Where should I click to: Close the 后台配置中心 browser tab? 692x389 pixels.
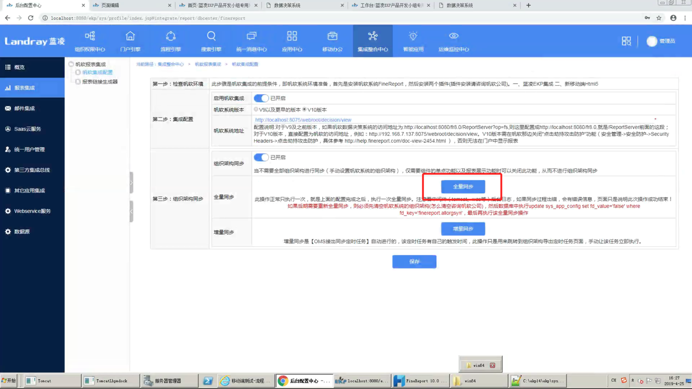pos(83,5)
